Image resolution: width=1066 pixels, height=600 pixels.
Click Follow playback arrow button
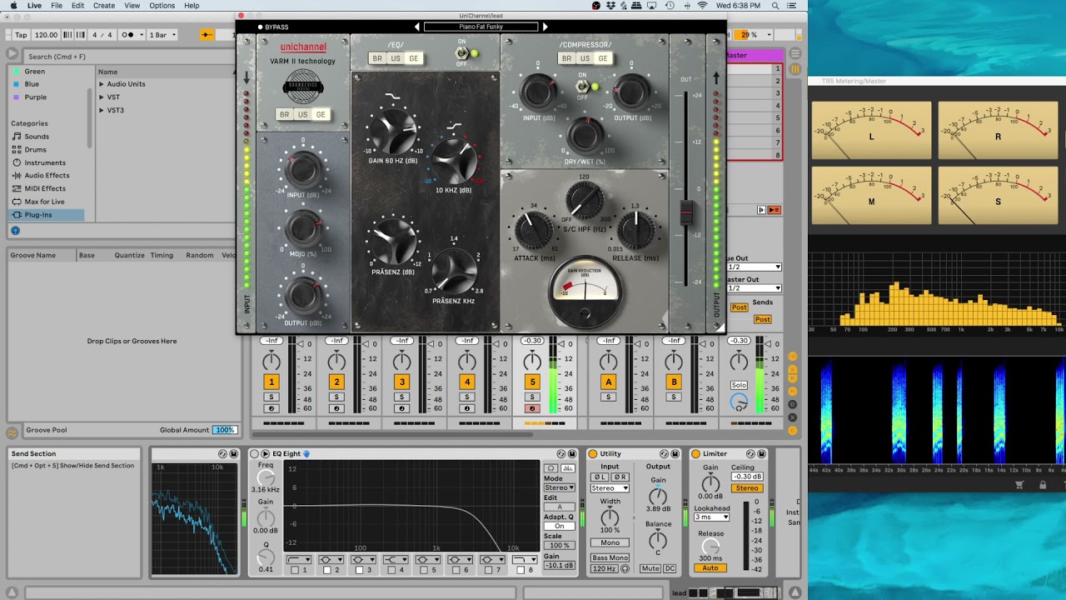point(207,35)
